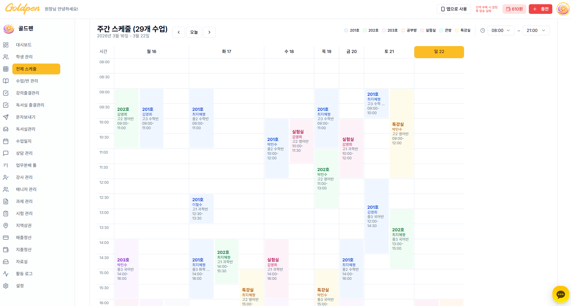This screenshot has width=571, height=306.
Task: Click the green swatch next to 202호
Action: [x=365, y=30]
